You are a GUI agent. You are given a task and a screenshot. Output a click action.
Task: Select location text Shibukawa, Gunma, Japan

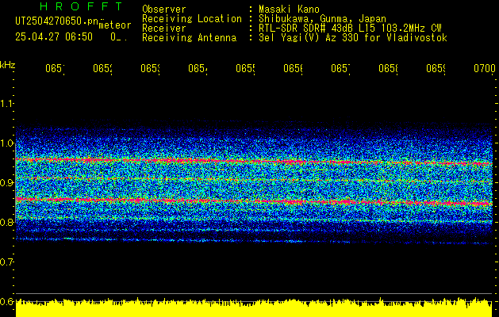(x=322, y=19)
